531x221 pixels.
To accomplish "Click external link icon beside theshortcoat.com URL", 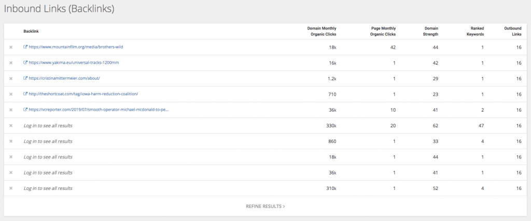I will click(25, 94).
